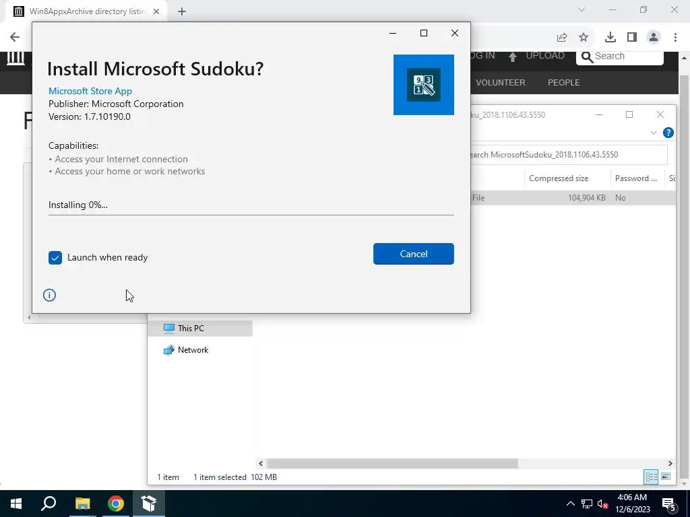Open File Explorer help question-mark icon
The height and width of the screenshot is (517, 690).
(668, 133)
